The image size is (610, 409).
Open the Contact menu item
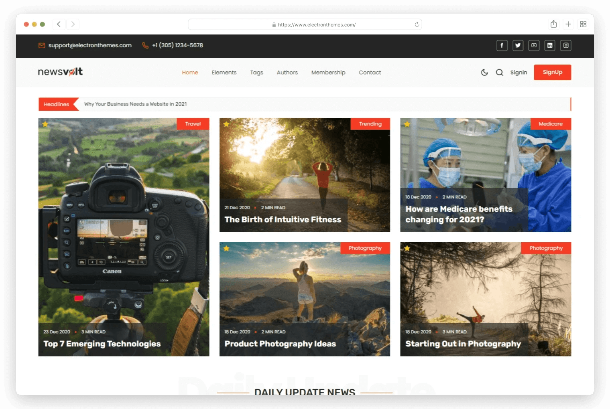point(370,73)
